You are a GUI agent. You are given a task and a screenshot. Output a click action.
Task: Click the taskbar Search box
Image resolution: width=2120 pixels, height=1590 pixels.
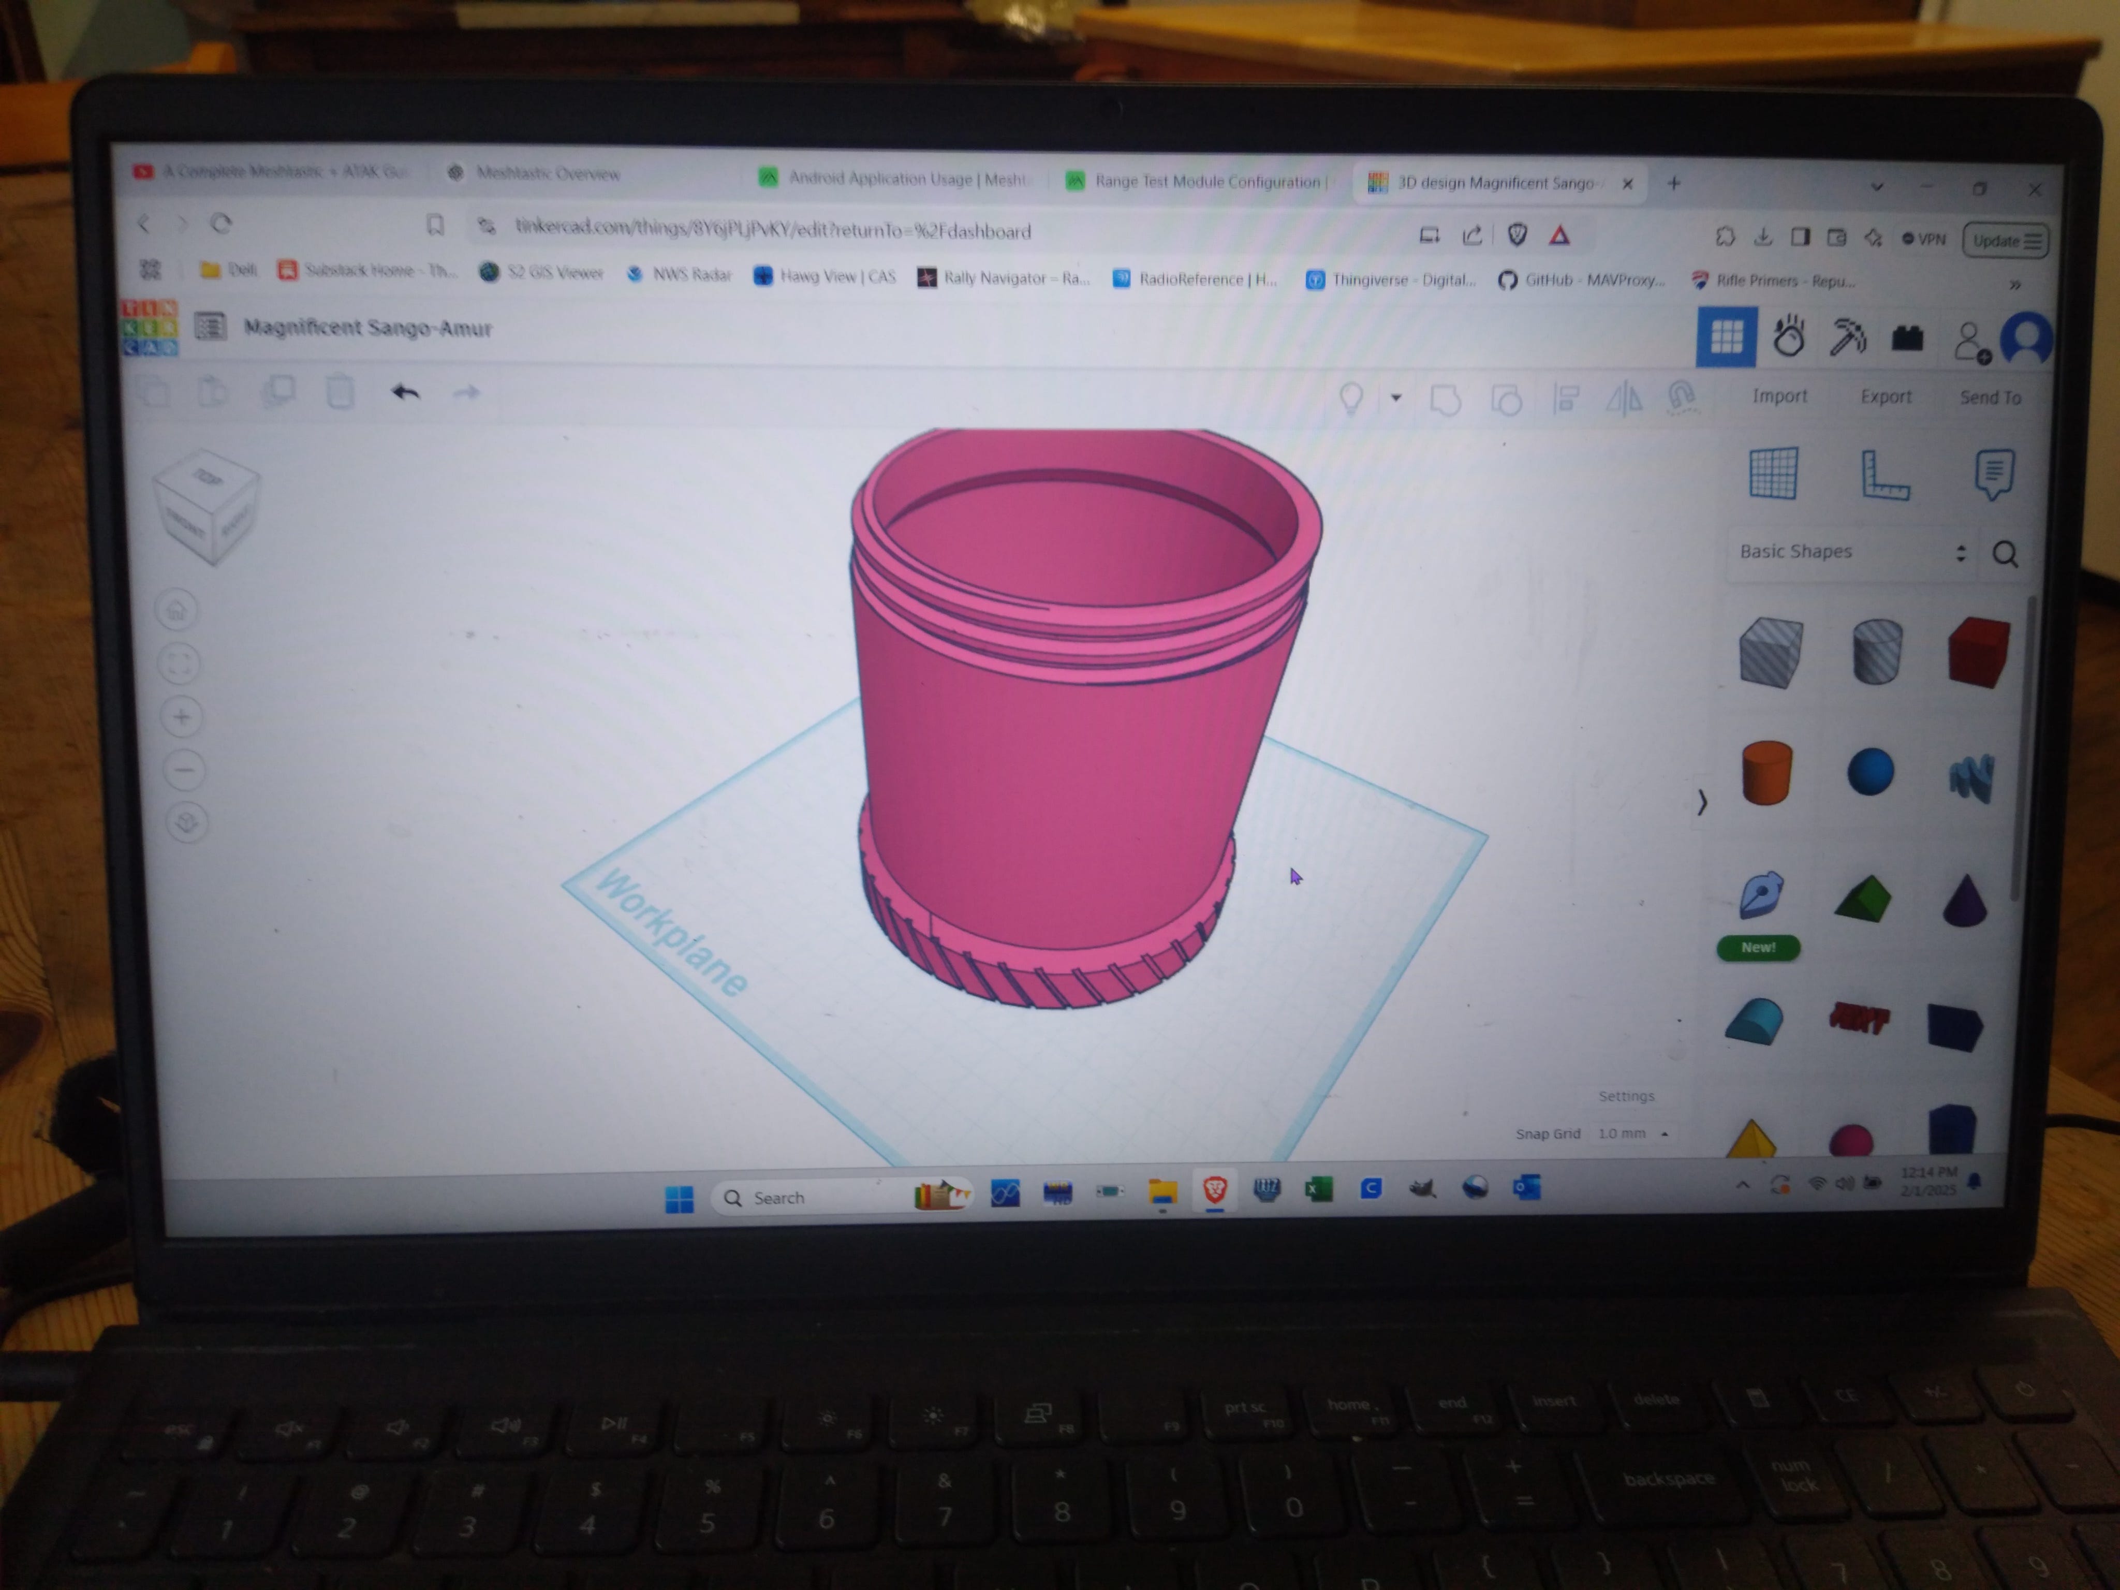843,1196
